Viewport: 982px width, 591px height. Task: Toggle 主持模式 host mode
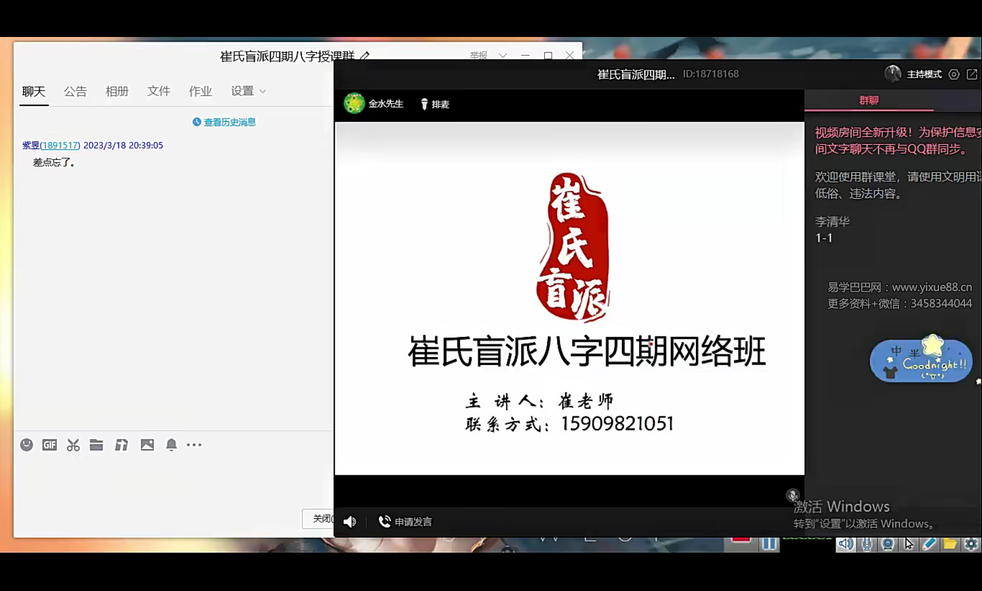924,74
